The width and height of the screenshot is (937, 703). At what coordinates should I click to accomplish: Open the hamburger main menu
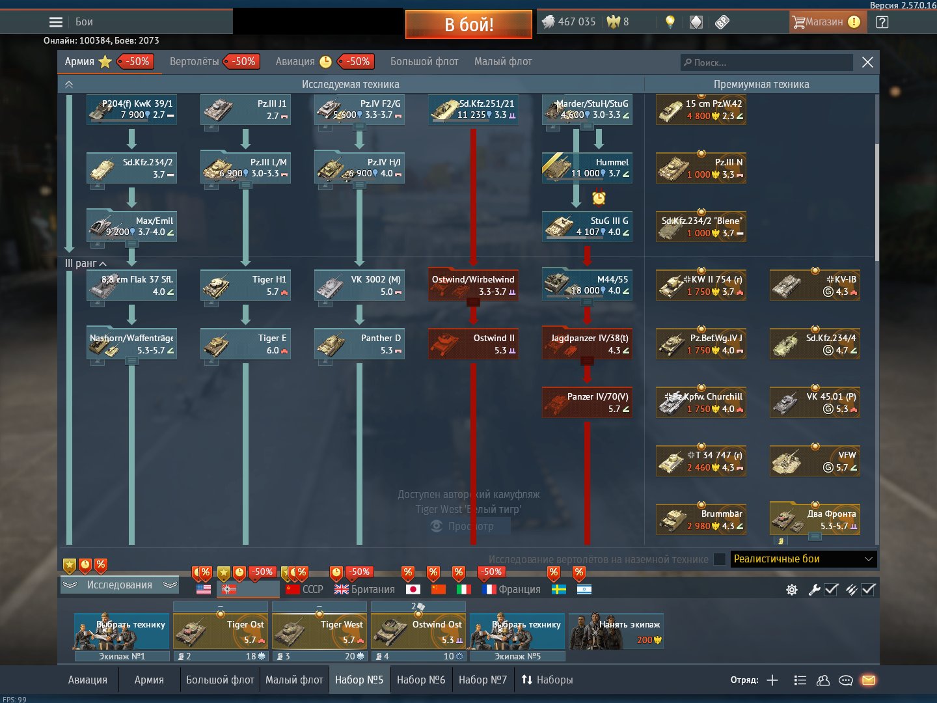(x=56, y=22)
